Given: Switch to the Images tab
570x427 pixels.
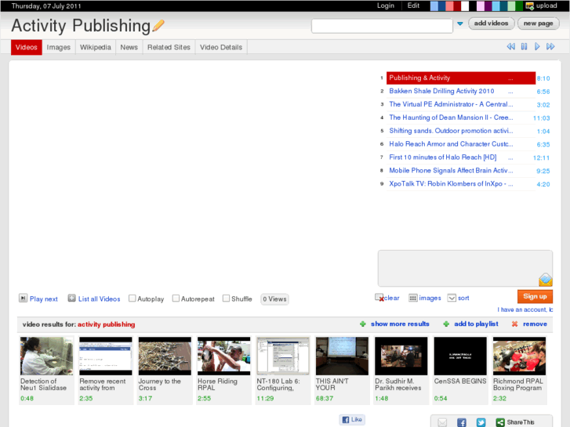Looking at the screenshot, I should tap(59, 47).
